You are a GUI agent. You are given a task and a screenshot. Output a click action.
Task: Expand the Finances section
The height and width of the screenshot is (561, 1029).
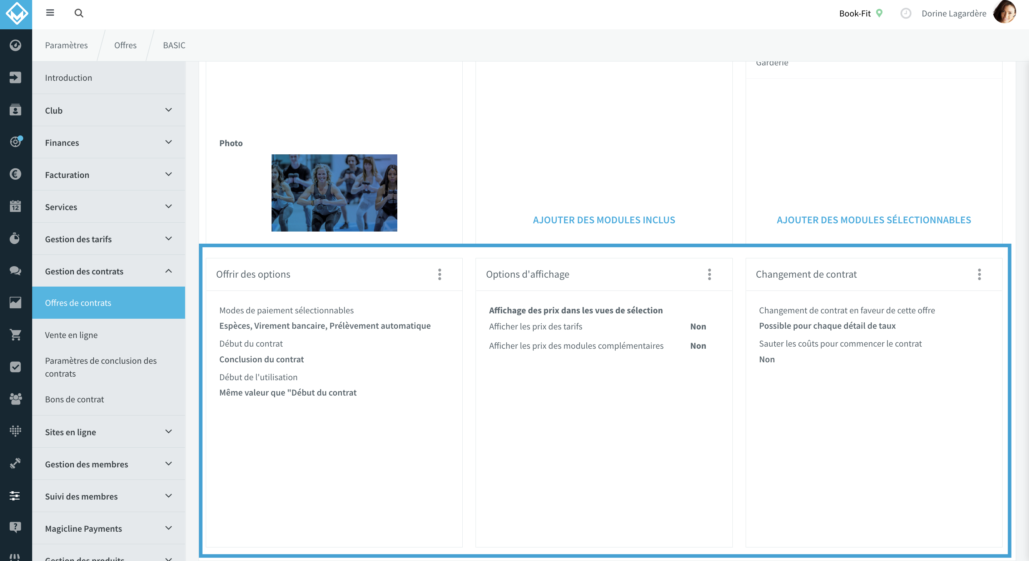click(109, 143)
